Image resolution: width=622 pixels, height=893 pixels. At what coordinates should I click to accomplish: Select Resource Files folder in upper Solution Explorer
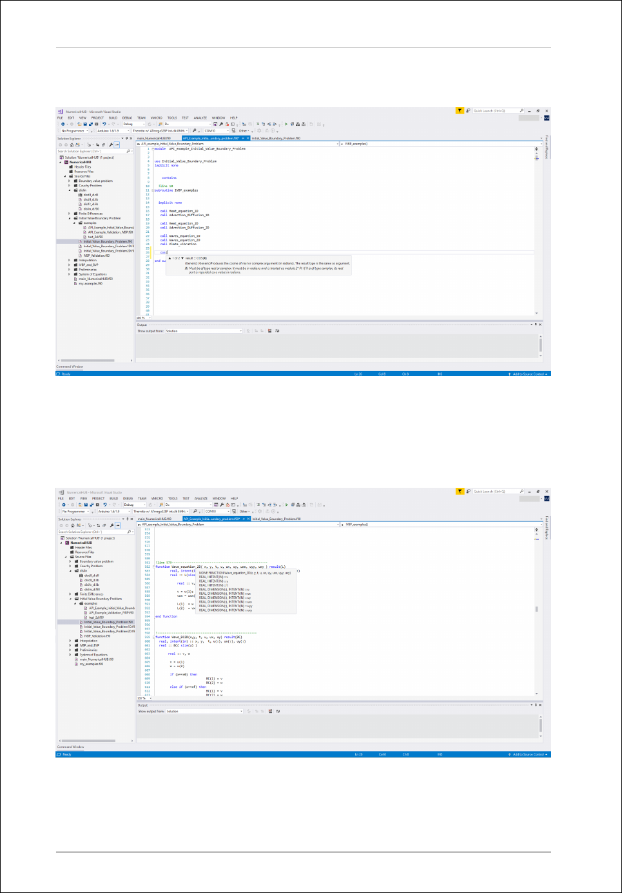point(84,172)
